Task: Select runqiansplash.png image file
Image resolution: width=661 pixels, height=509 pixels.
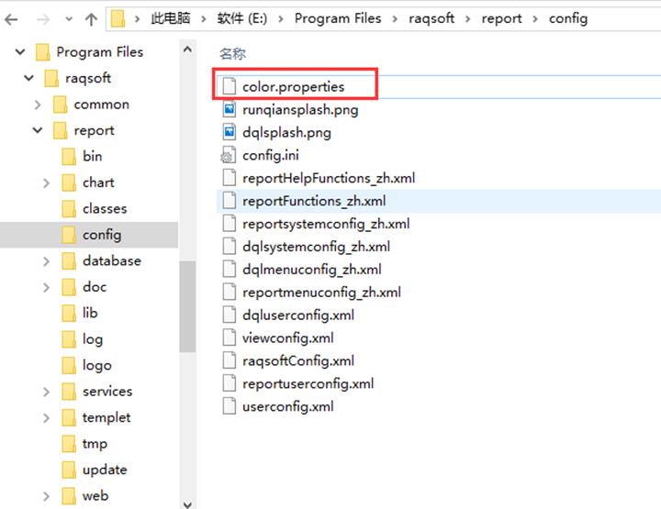Action: tap(300, 110)
